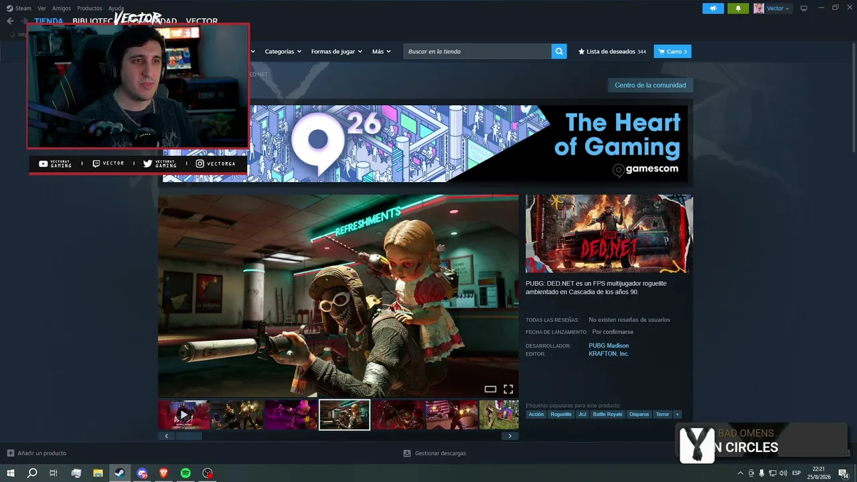
Task: Open File Explorer from the taskbar
Action: 98,473
